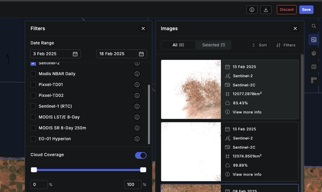Switch to the Selected (1) tab
322x192 pixels.
(213, 45)
